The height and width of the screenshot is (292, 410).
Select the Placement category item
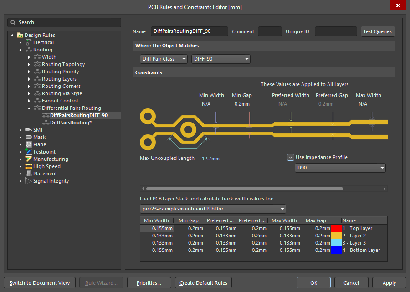tap(45, 174)
